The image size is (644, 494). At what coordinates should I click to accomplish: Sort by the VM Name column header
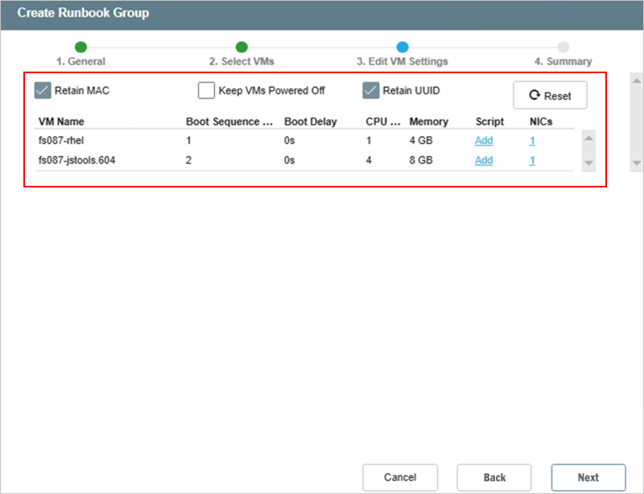[61, 122]
